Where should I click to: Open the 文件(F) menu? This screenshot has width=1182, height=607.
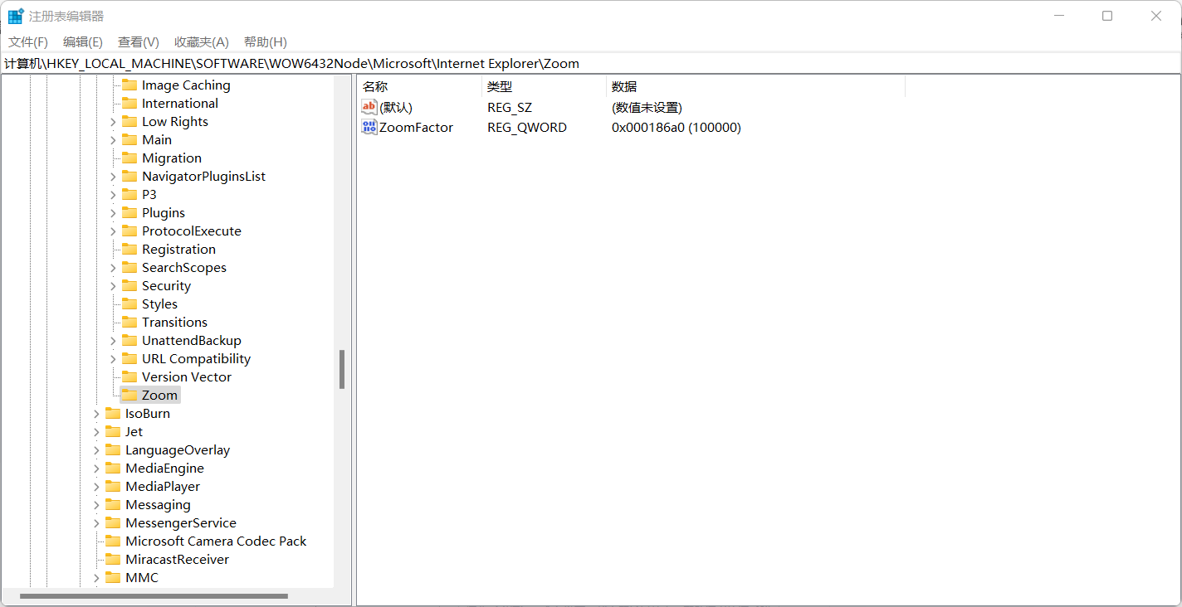(x=28, y=41)
